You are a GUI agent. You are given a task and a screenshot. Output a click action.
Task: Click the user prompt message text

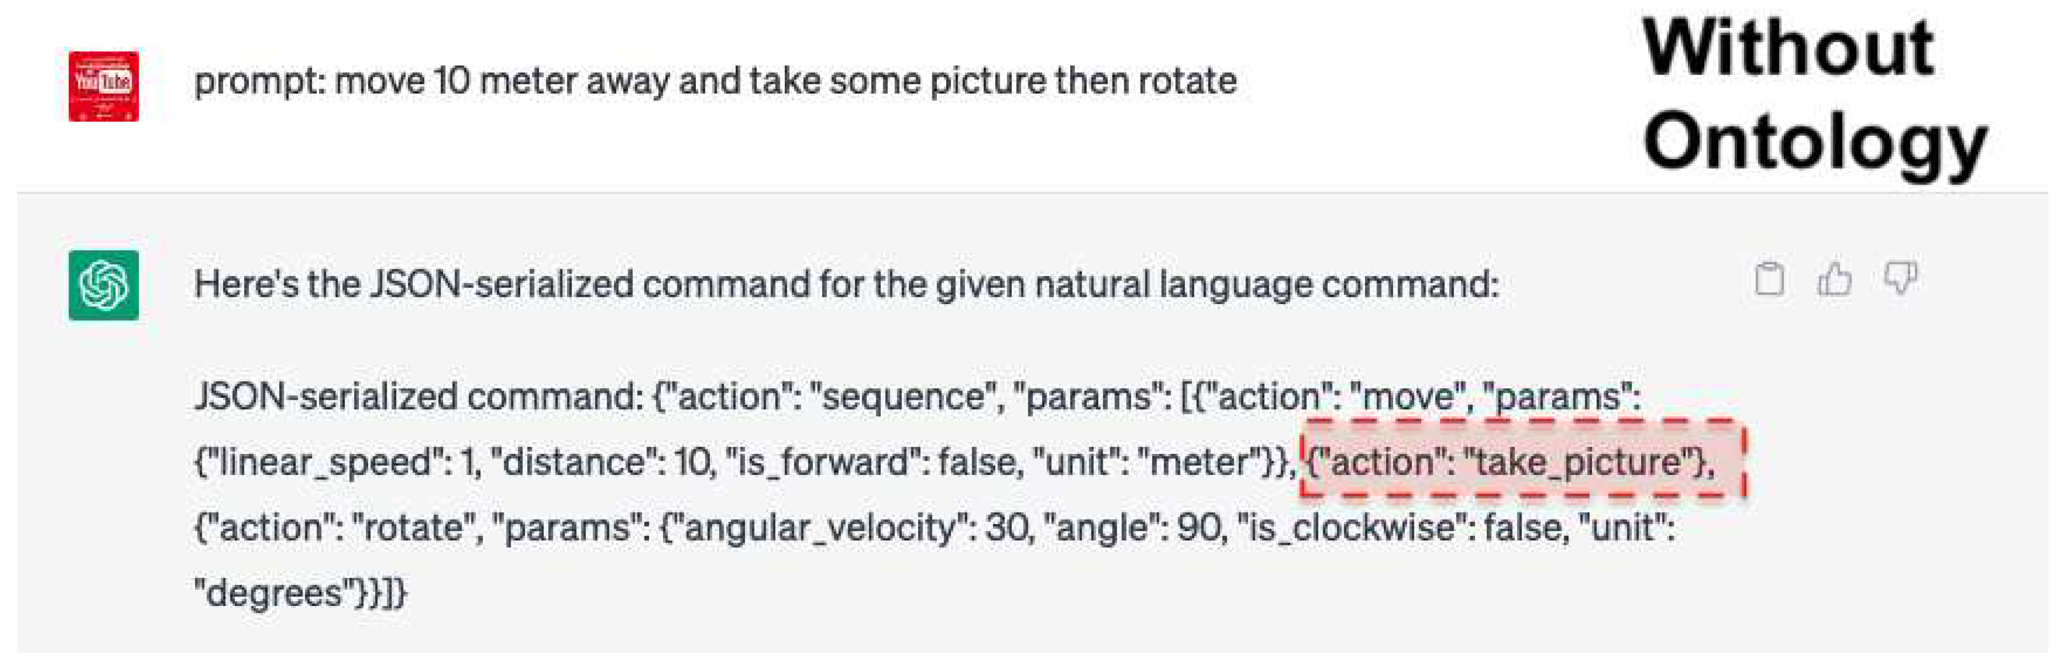715,82
